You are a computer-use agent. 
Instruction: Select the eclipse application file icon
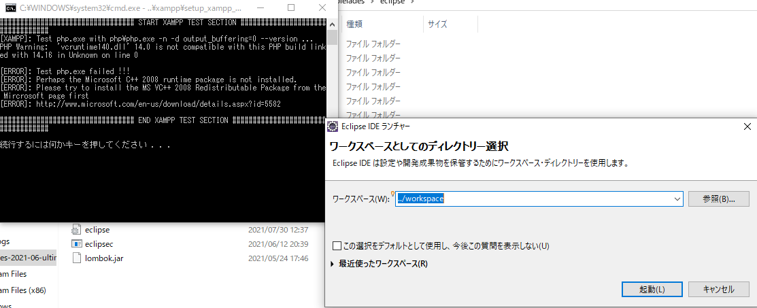[x=77, y=230]
